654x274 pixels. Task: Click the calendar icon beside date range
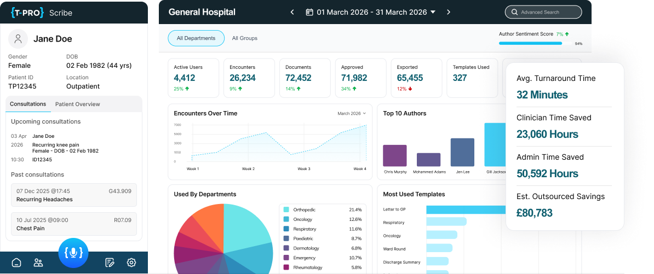[x=309, y=12]
